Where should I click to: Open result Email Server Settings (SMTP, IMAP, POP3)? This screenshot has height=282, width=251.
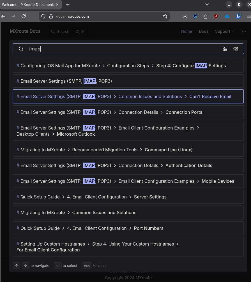(x=128, y=81)
